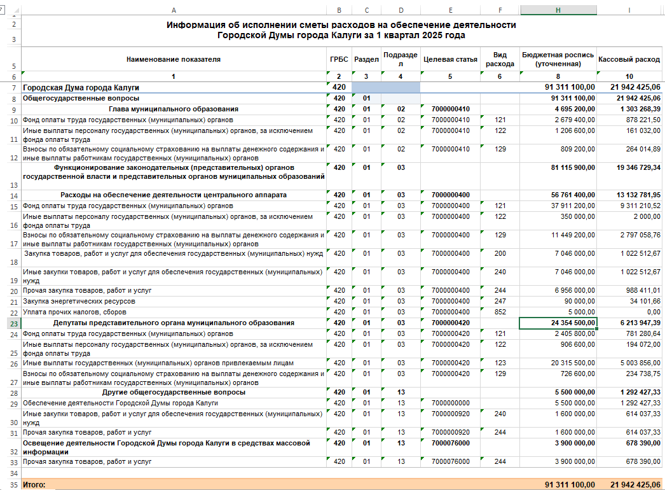The width and height of the screenshot is (665, 490).
Task: Select column A header
Action: 174,10
